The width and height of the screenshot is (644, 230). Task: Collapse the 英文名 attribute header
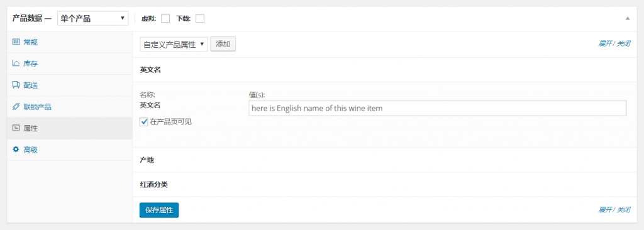click(x=388, y=70)
